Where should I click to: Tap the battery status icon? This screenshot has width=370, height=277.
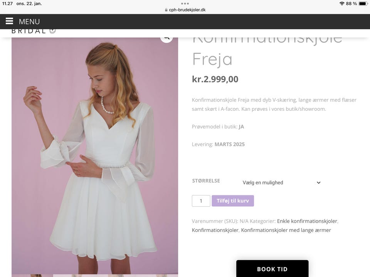363,3
